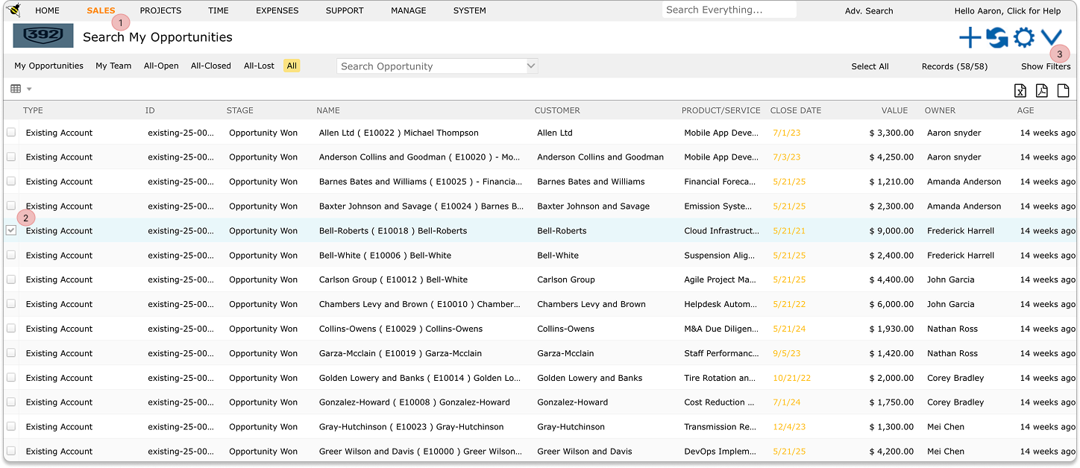Screen dimensions: 1080x468
Task: Select the Carlson Group row checkbox
Action: (11, 279)
